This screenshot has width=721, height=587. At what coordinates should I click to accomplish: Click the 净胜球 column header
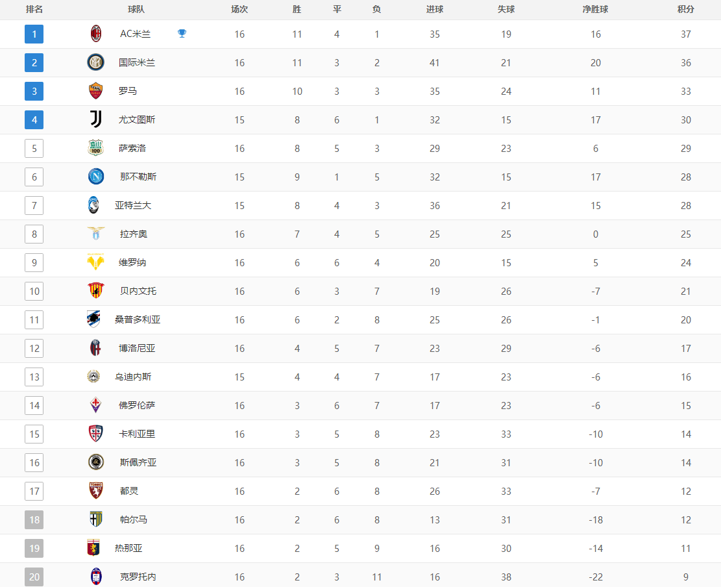click(x=595, y=10)
